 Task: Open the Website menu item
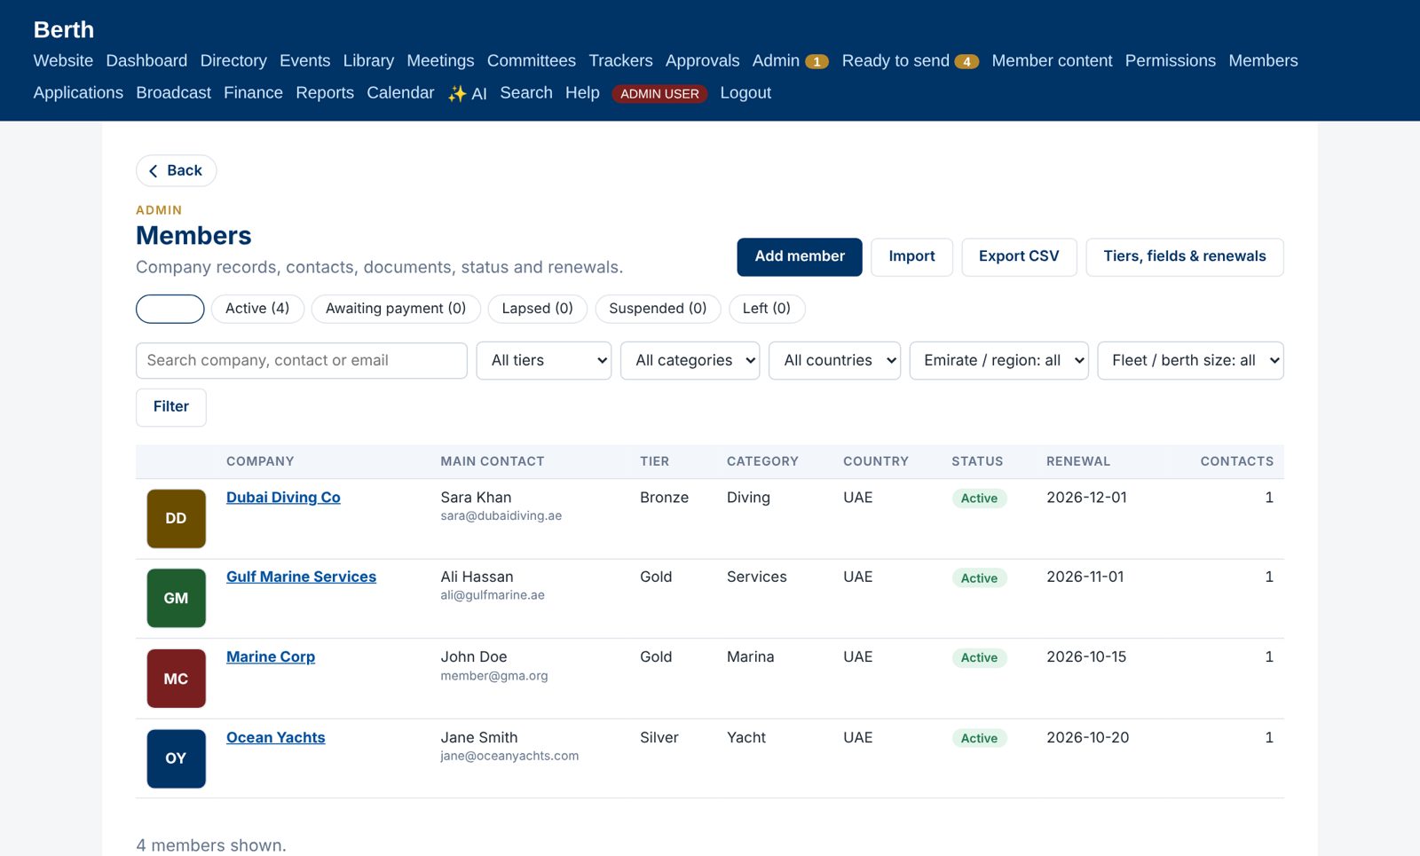click(x=63, y=60)
